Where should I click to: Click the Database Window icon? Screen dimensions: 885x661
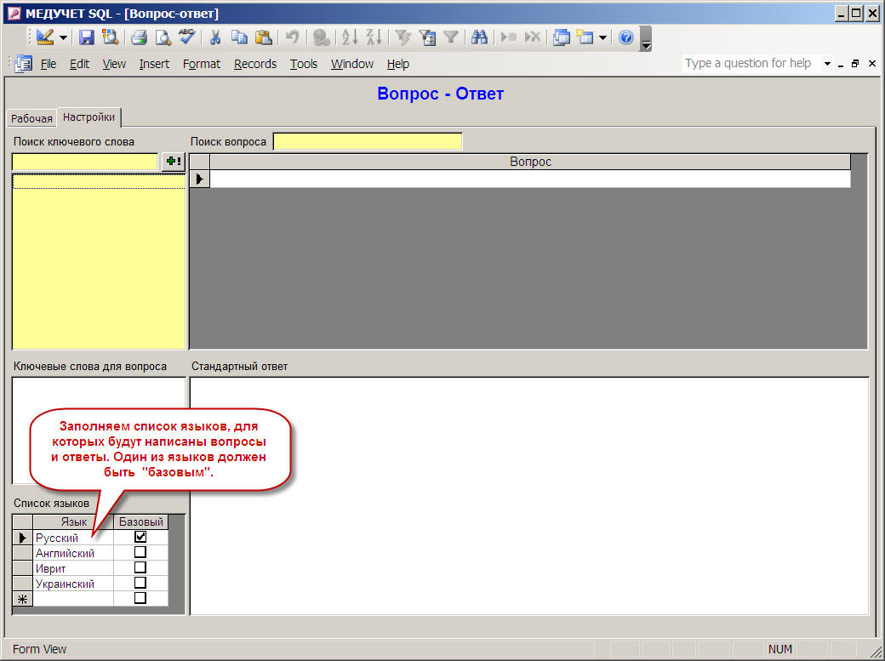pos(561,37)
